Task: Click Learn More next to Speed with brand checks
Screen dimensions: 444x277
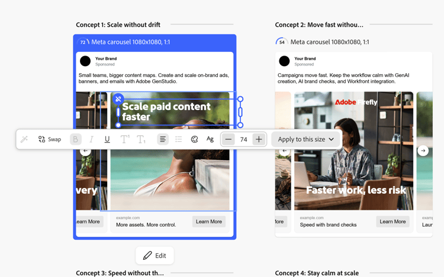Action: coord(392,221)
